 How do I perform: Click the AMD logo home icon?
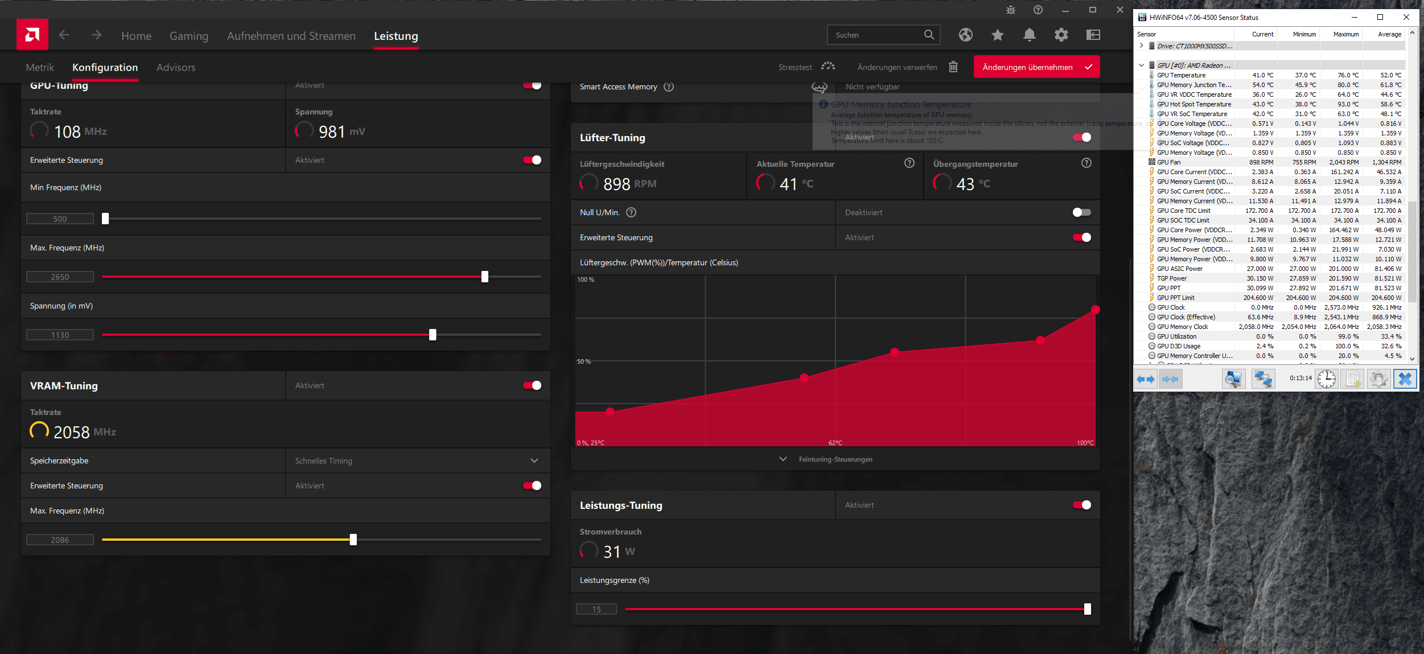click(32, 35)
